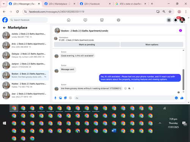Open the account profile picture menu
190x142 pixels.
[182, 20]
